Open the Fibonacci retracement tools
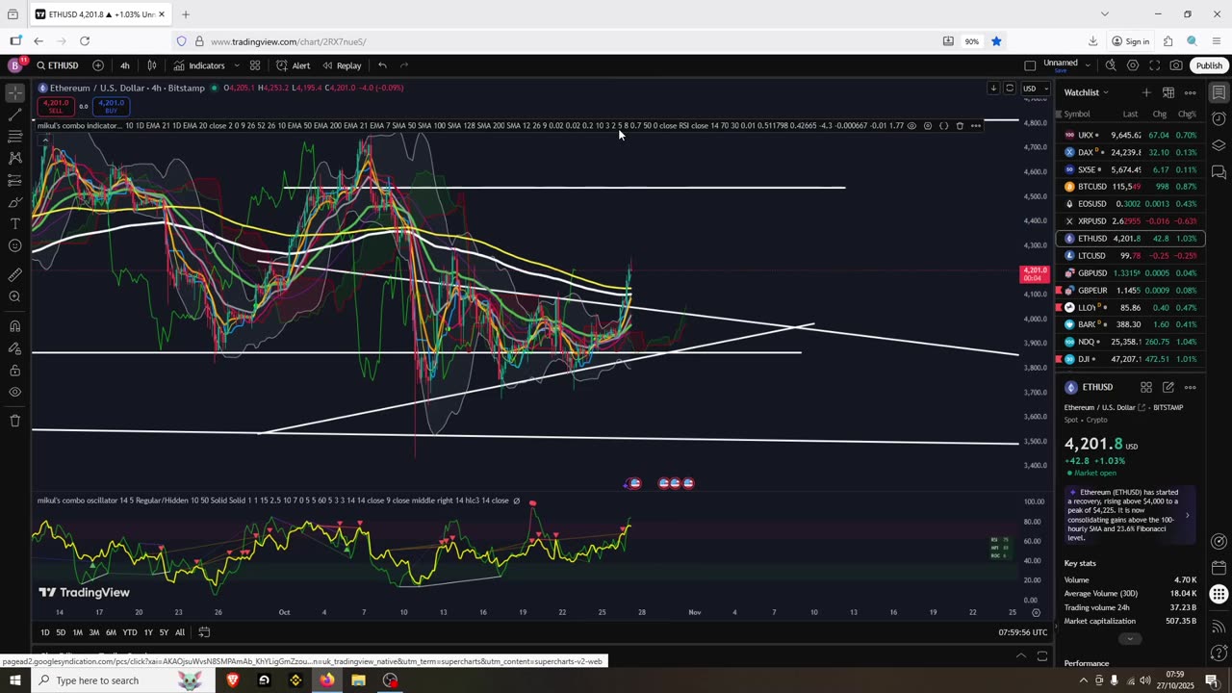 14,137
